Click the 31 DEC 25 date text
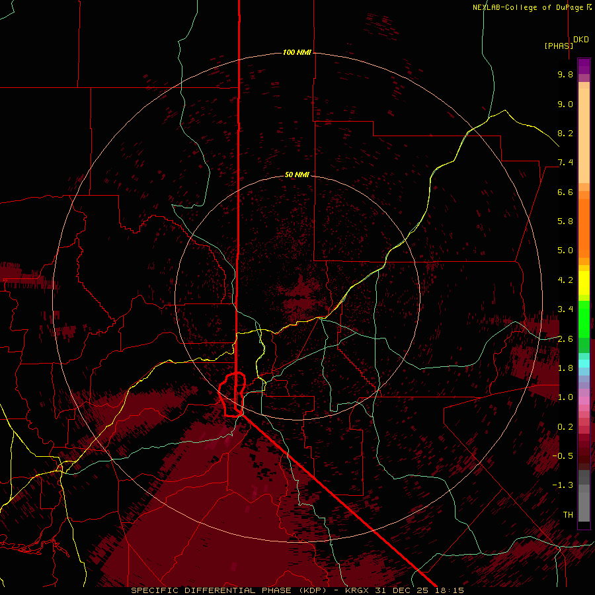595x595 pixels. pos(403,590)
